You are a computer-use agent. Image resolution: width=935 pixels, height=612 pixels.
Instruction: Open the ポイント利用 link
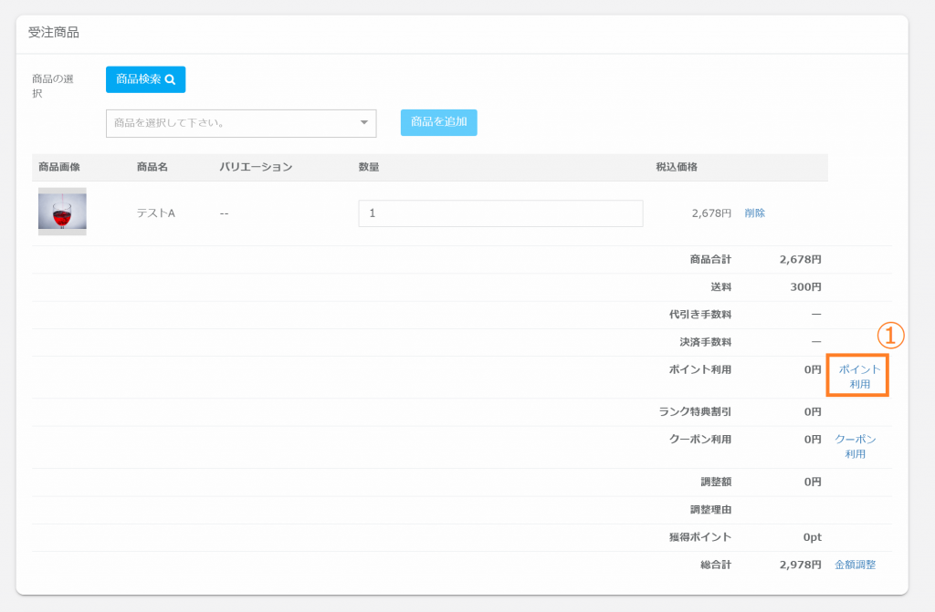point(858,377)
